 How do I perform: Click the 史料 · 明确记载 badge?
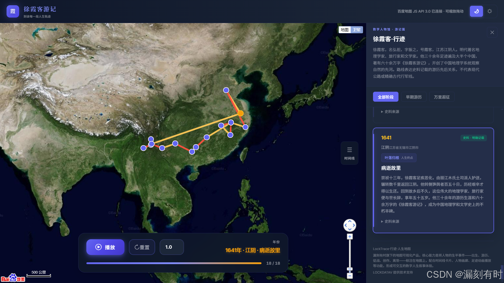[474, 138]
